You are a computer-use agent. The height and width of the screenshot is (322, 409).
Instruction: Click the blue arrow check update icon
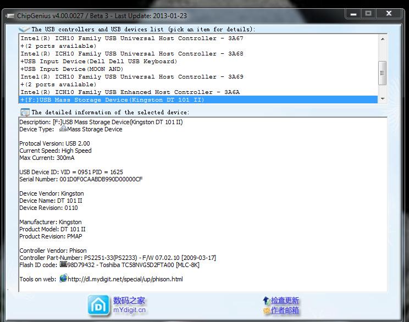[x=266, y=301]
